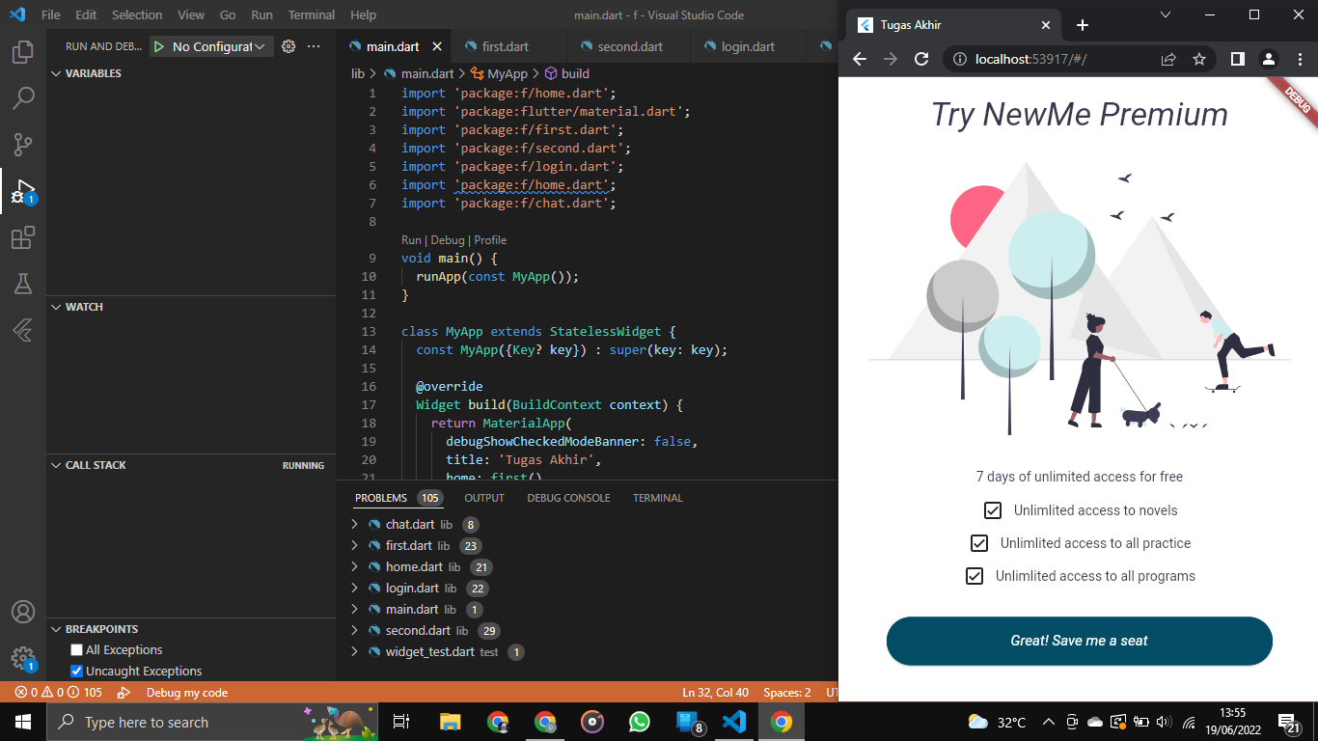The width and height of the screenshot is (1318, 741).
Task: Open launch.json with the gear icon
Action: pos(288,46)
